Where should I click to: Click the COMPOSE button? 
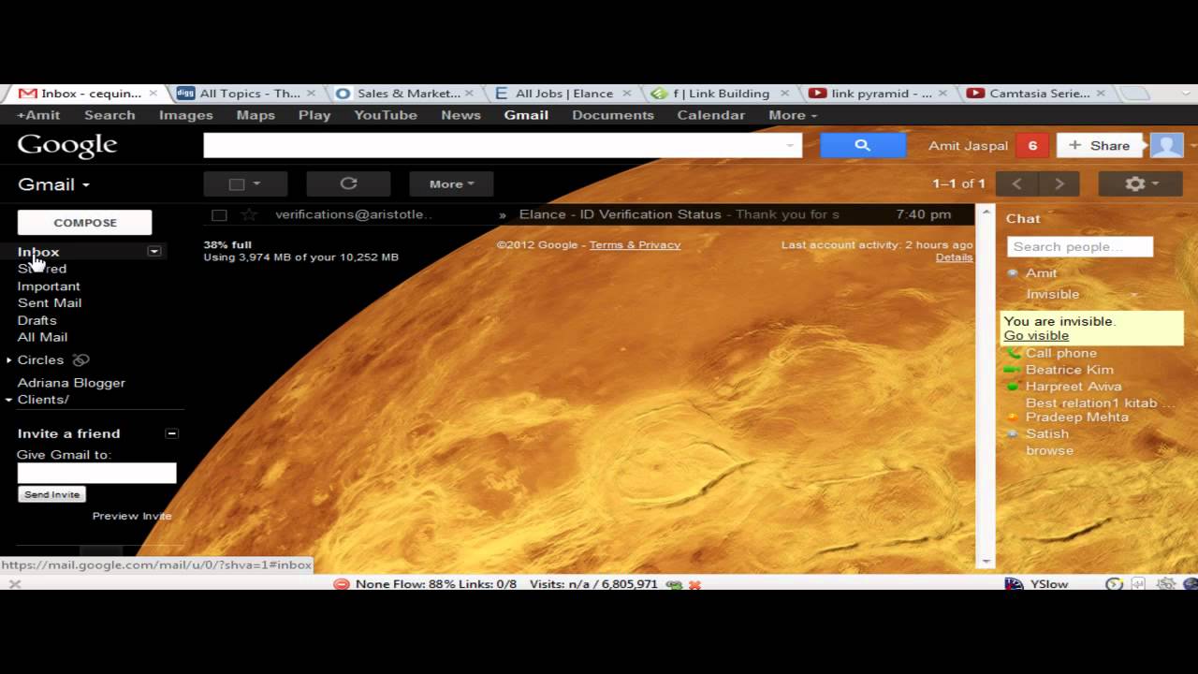[x=85, y=223]
